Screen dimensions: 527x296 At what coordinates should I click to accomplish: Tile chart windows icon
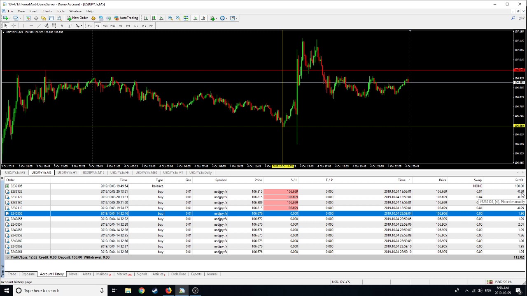pyautogui.click(x=186, y=18)
